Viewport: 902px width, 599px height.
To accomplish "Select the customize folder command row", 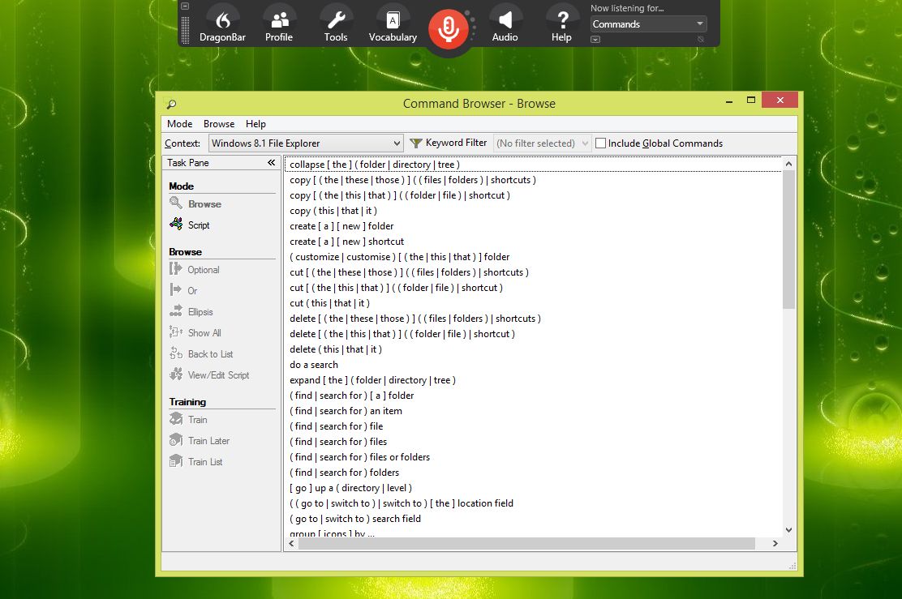I will (x=533, y=257).
